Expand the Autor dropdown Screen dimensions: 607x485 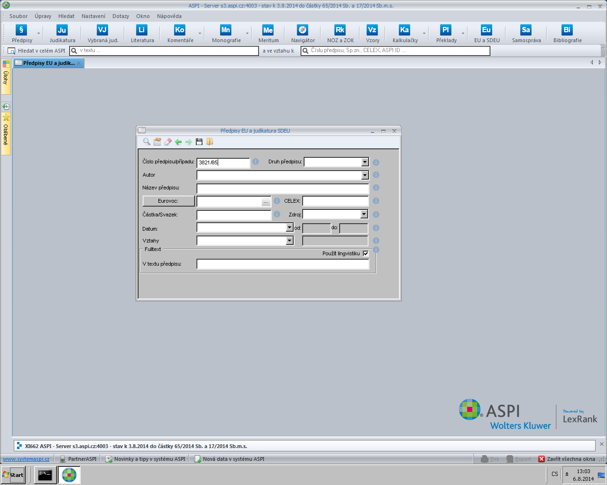click(365, 175)
